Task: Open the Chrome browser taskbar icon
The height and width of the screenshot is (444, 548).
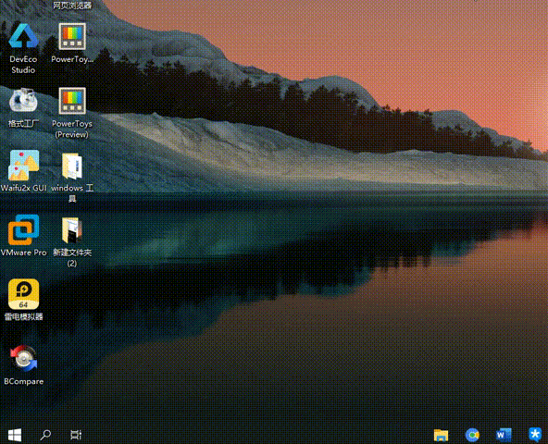Action: coord(472,435)
